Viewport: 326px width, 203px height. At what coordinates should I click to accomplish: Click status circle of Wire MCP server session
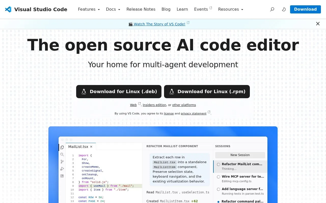pos(219,177)
